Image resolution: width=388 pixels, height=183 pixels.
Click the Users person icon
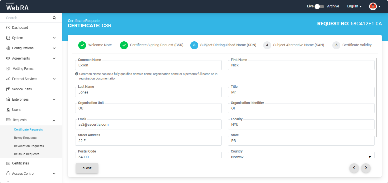(x=8, y=110)
